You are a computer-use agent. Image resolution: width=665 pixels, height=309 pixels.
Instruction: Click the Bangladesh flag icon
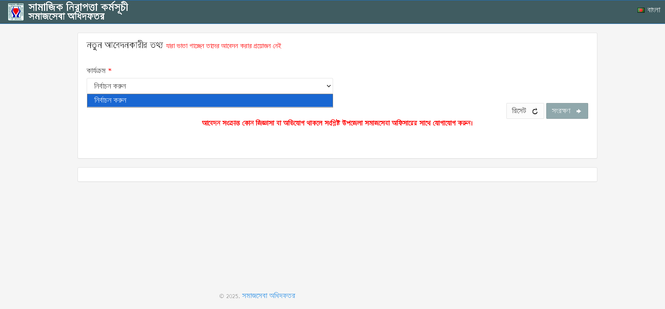tap(641, 10)
